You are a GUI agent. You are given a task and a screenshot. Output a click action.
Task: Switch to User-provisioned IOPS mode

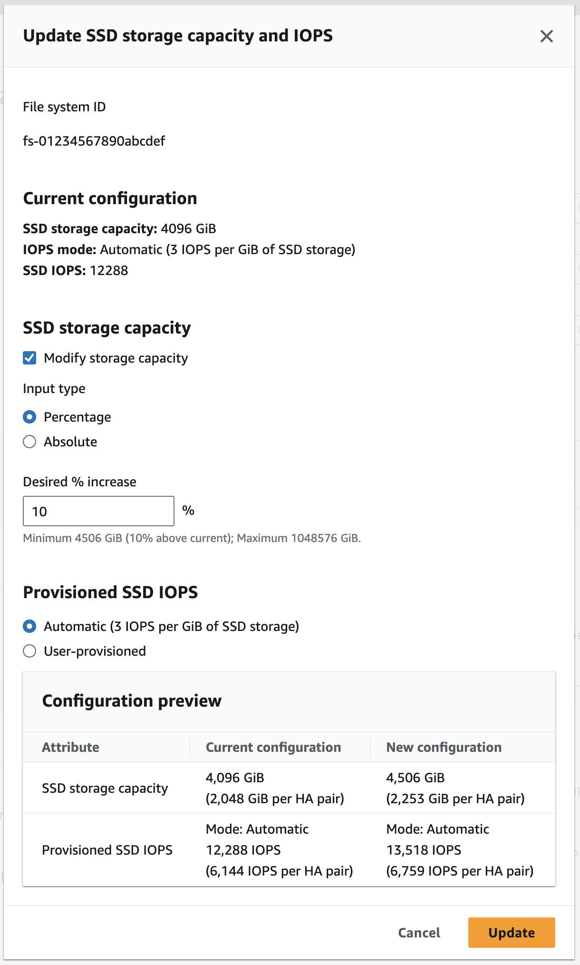29,651
